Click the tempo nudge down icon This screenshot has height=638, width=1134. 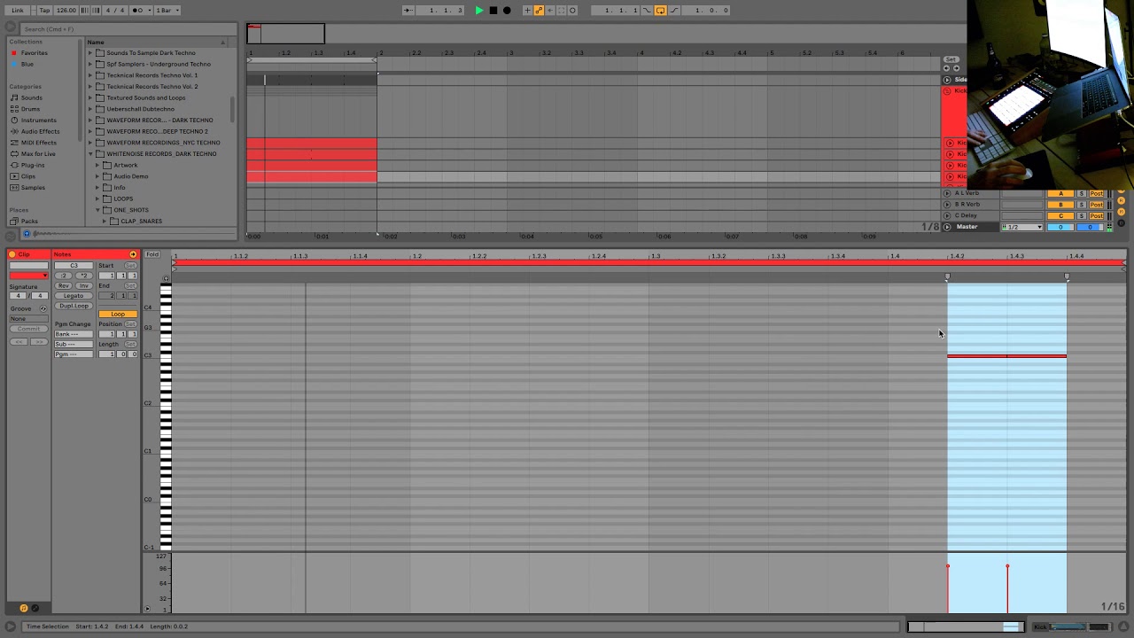click(x=85, y=11)
